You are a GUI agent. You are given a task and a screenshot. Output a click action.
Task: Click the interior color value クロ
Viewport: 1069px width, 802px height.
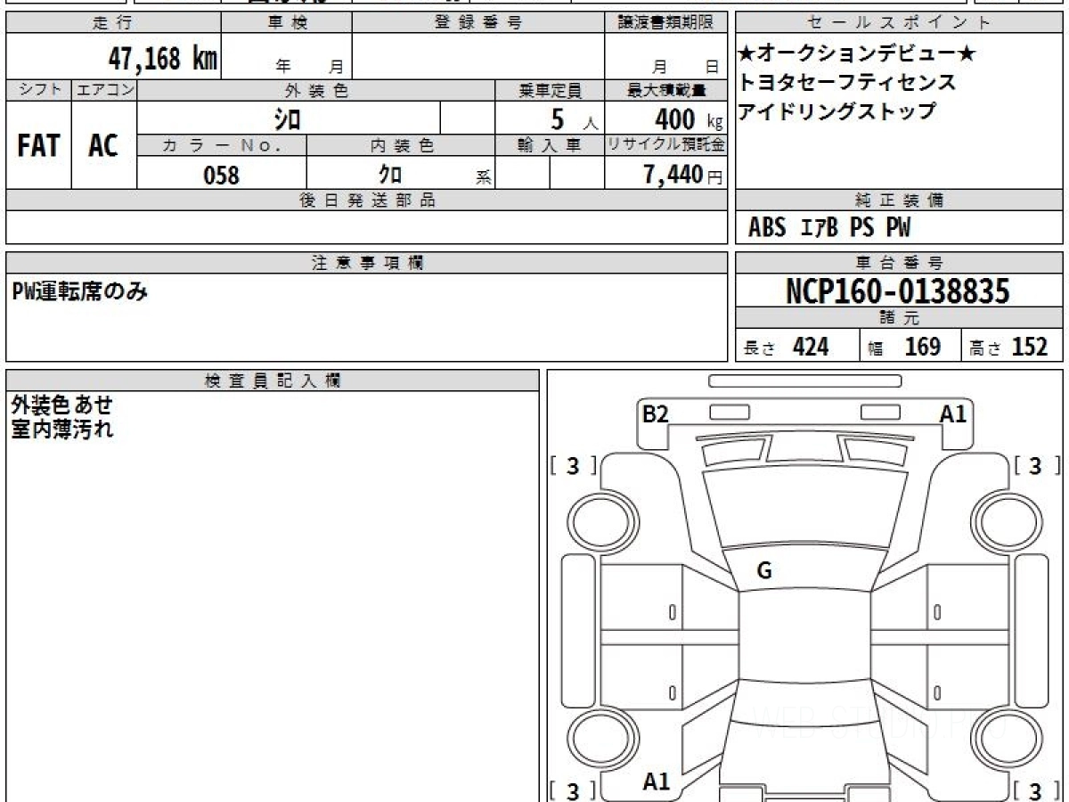coord(389,176)
